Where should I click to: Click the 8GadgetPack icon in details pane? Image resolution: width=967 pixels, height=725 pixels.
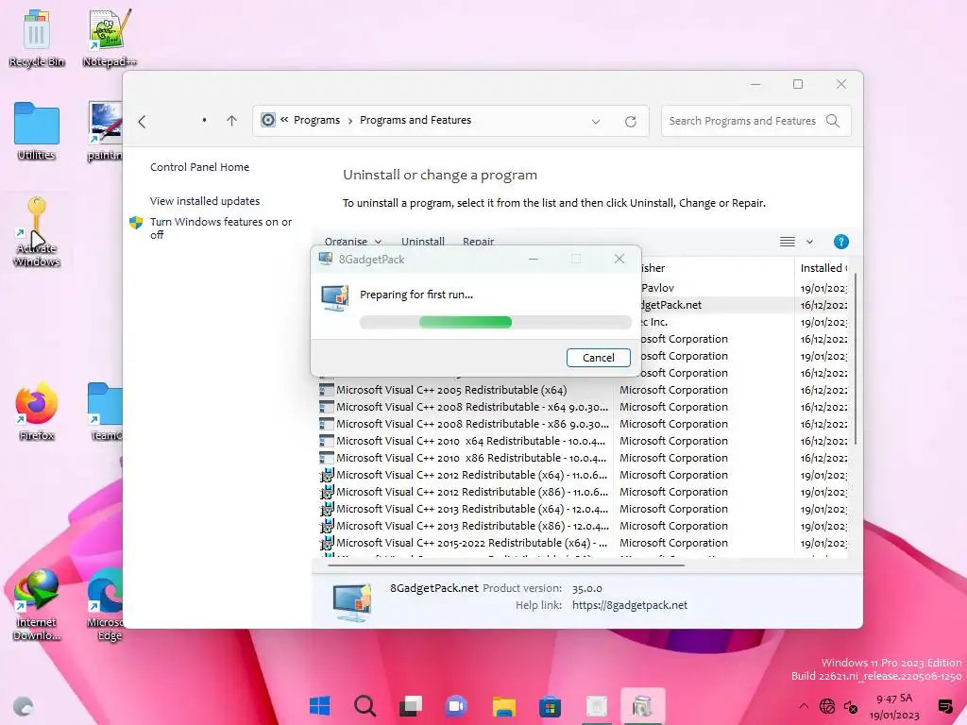point(351,601)
